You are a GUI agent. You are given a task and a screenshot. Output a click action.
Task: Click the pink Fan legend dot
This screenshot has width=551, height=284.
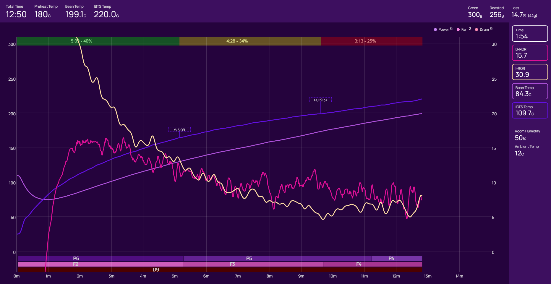coord(458,30)
